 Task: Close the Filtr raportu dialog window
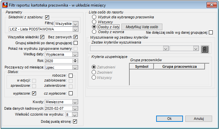pos(211,5)
